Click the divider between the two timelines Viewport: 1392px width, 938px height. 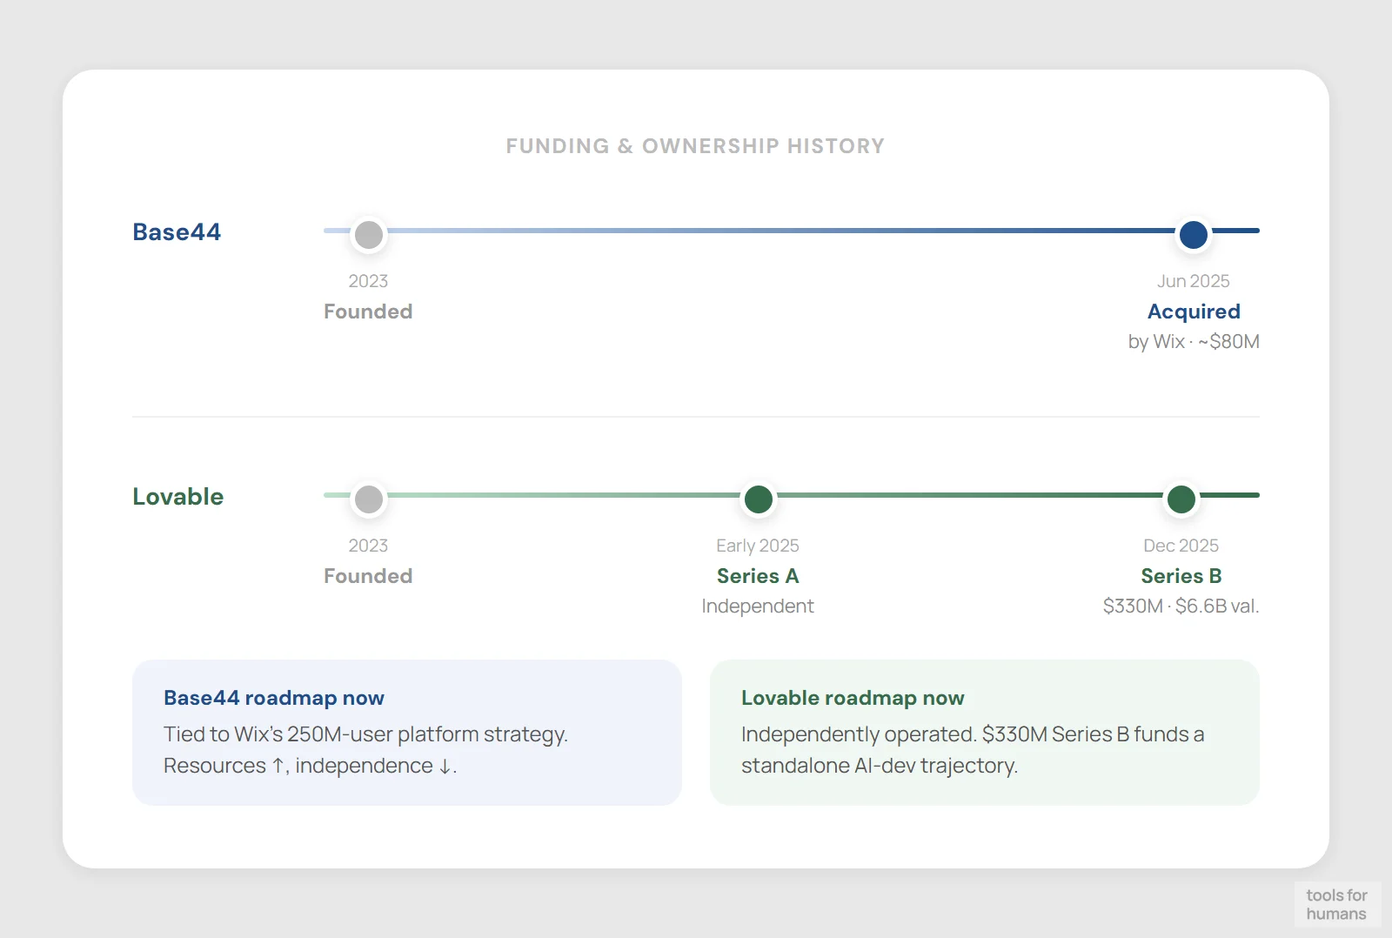(x=696, y=417)
